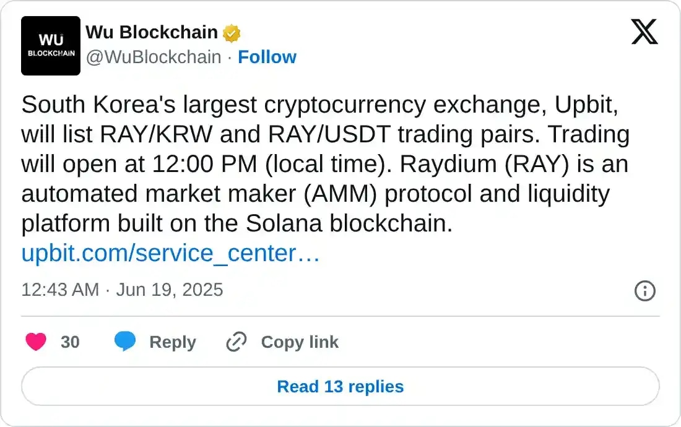
Task: Select the Reply label text
Action: point(173,342)
